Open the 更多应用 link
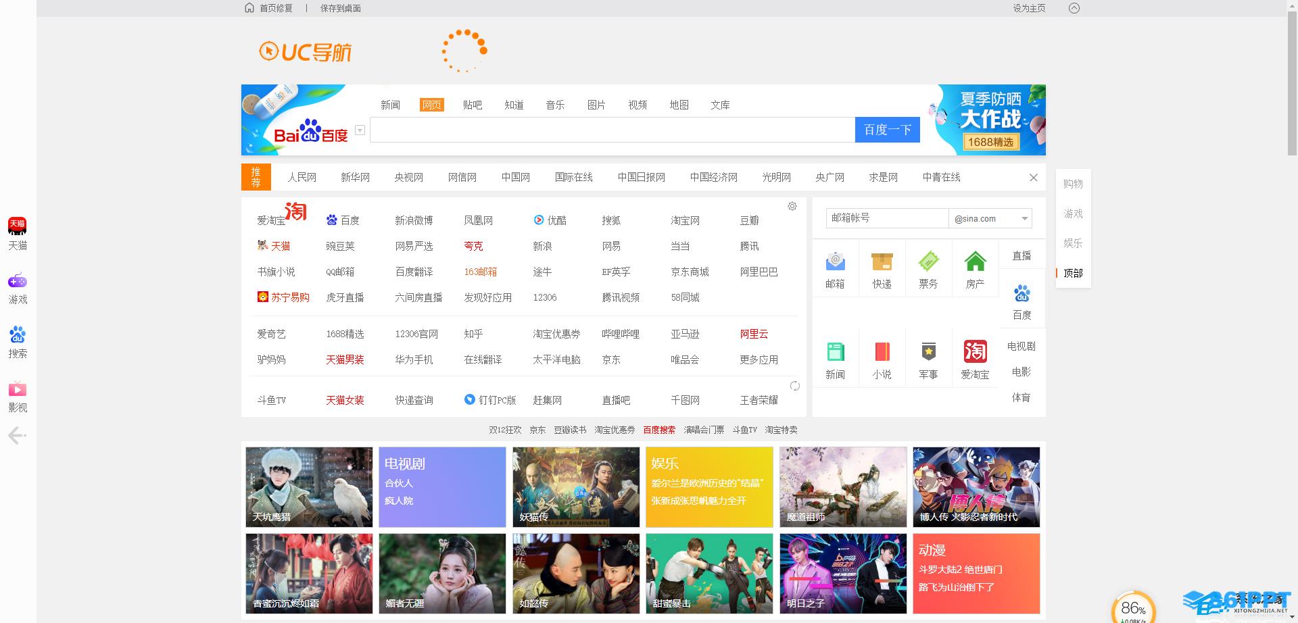 coord(759,359)
